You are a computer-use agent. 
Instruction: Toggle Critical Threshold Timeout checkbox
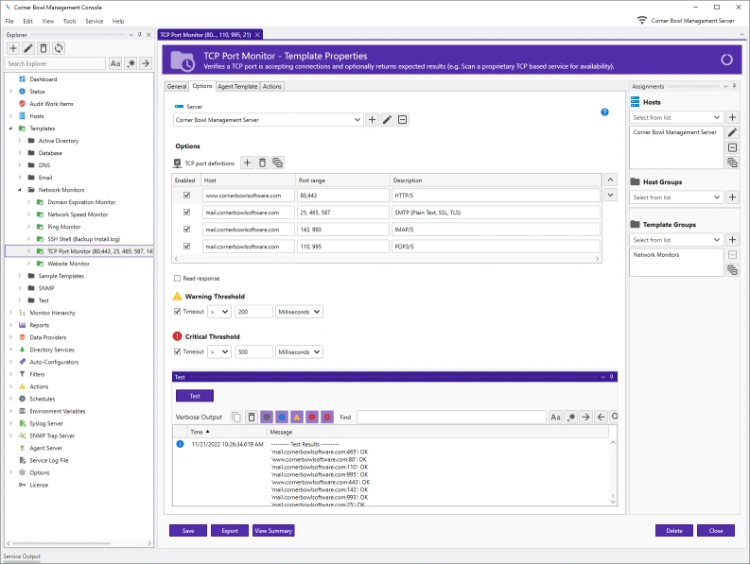pyautogui.click(x=178, y=351)
